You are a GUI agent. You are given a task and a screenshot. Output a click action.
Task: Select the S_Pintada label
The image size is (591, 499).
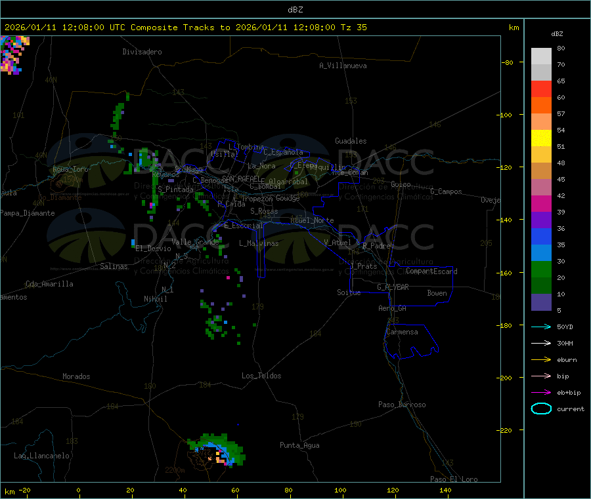tap(175, 190)
